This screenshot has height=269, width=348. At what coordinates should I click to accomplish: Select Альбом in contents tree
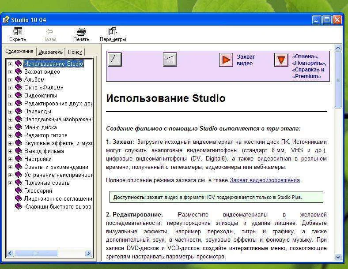pos(34,79)
